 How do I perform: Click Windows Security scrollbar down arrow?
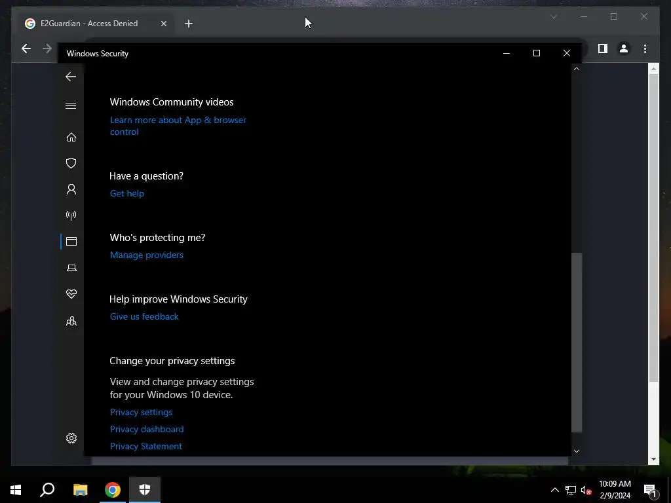[x=577, y=451]
